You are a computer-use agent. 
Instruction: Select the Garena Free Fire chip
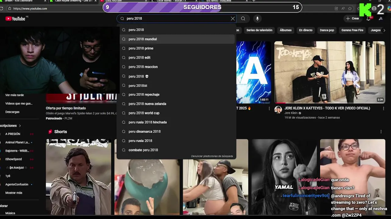(352, 30)
